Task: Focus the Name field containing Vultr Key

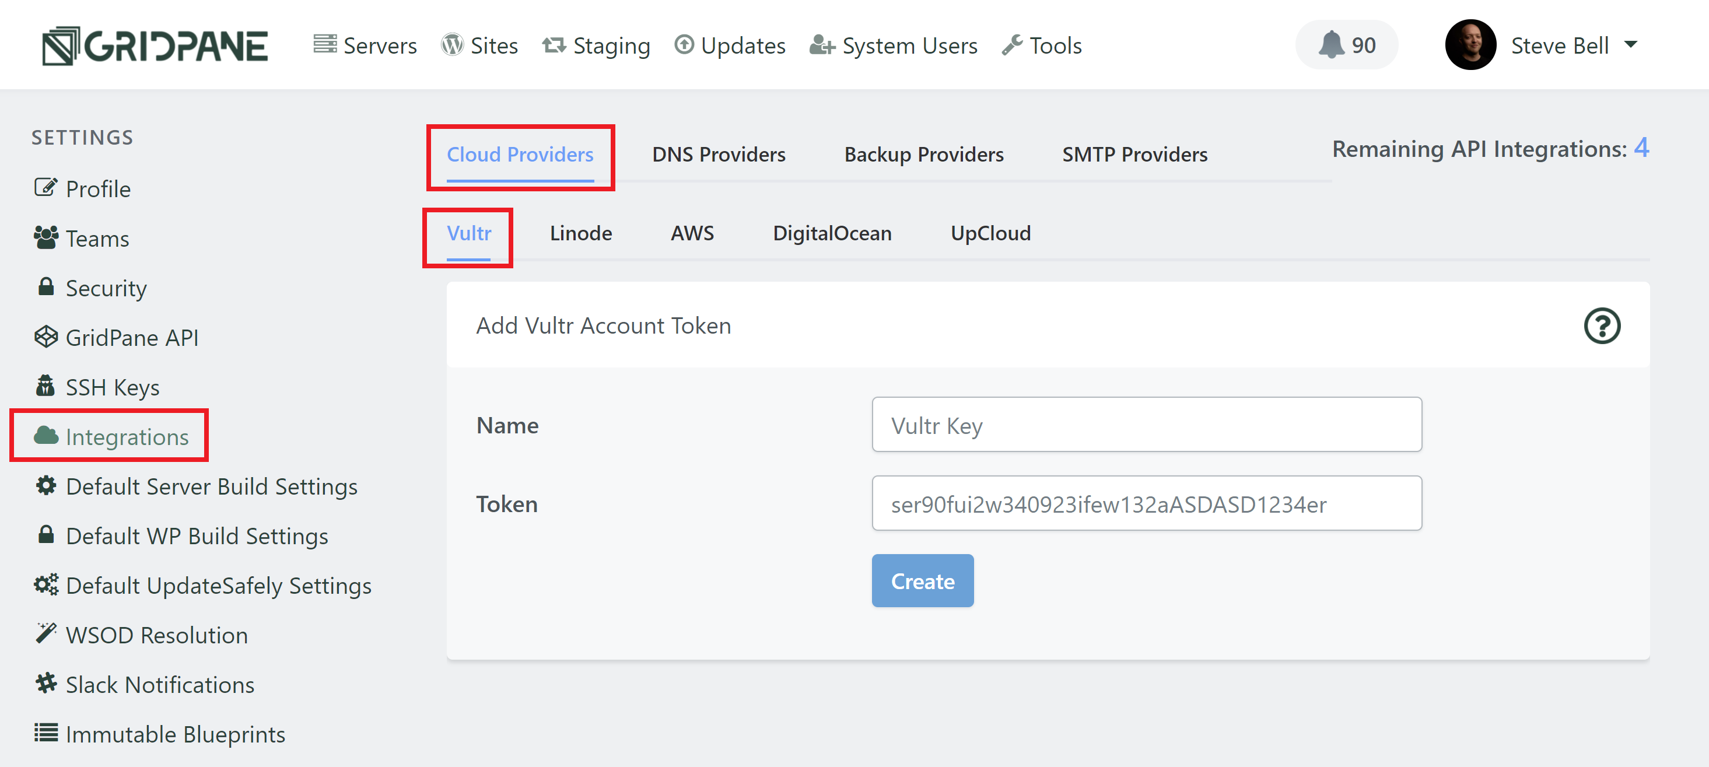Action: pyautogui.click(x=1146, y=425)
